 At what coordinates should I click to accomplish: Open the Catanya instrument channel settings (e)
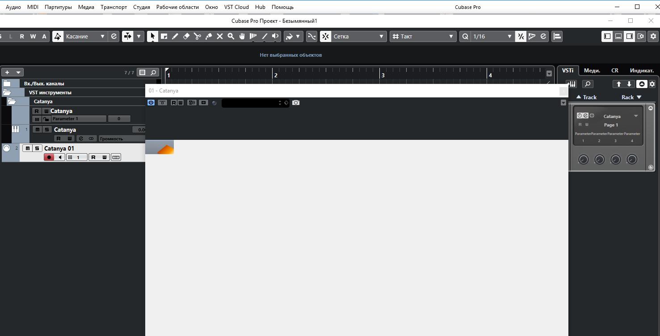coord(81,139)
